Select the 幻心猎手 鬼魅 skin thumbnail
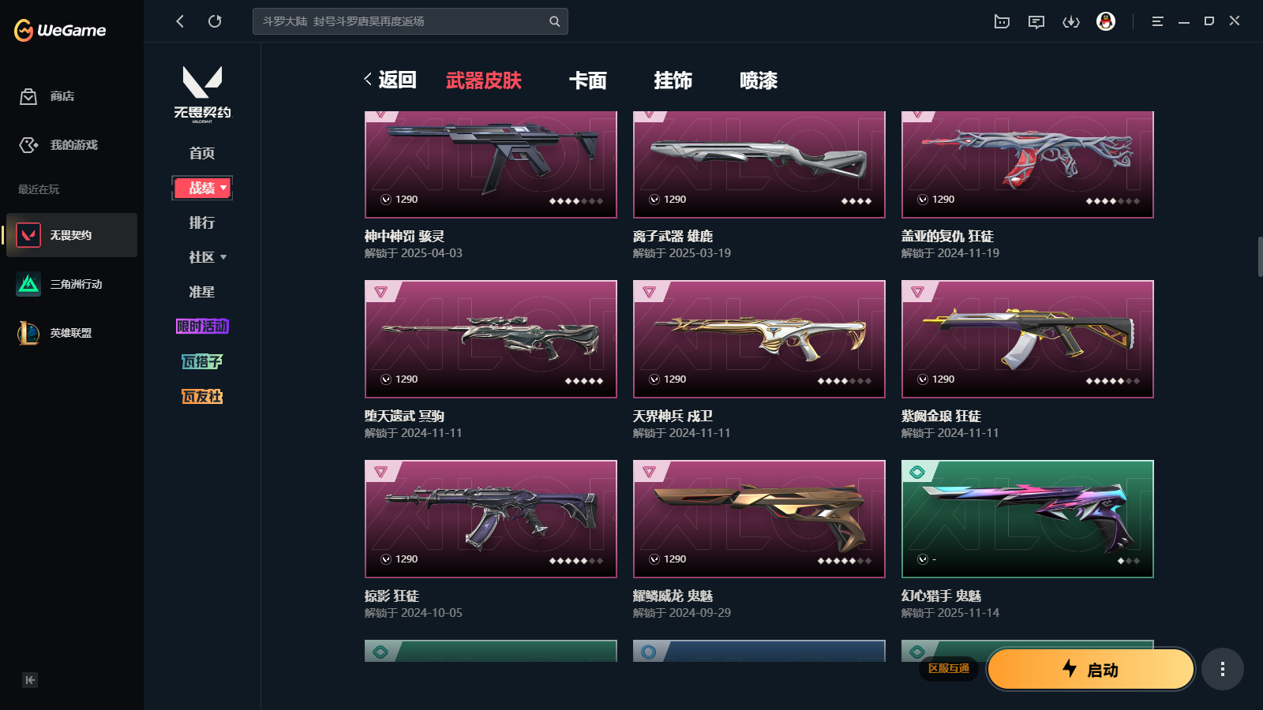1263x710 pixels. coord(1028,519)
